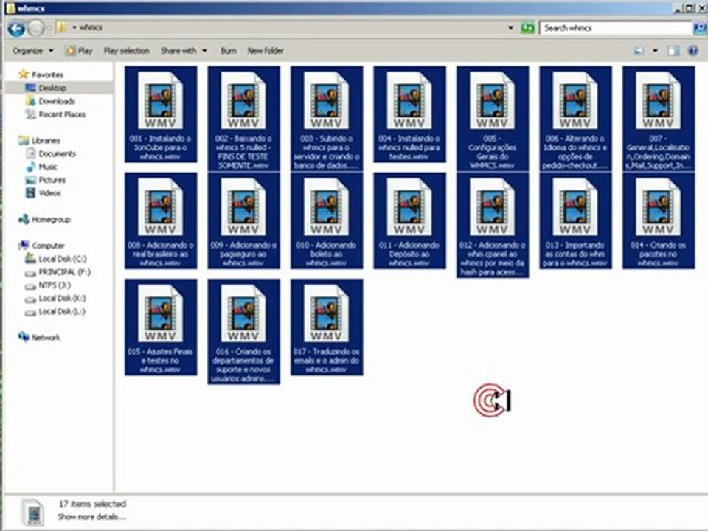
Task: Select file 008 - Adicionando o real brasileiro
Action: [161, 221]
